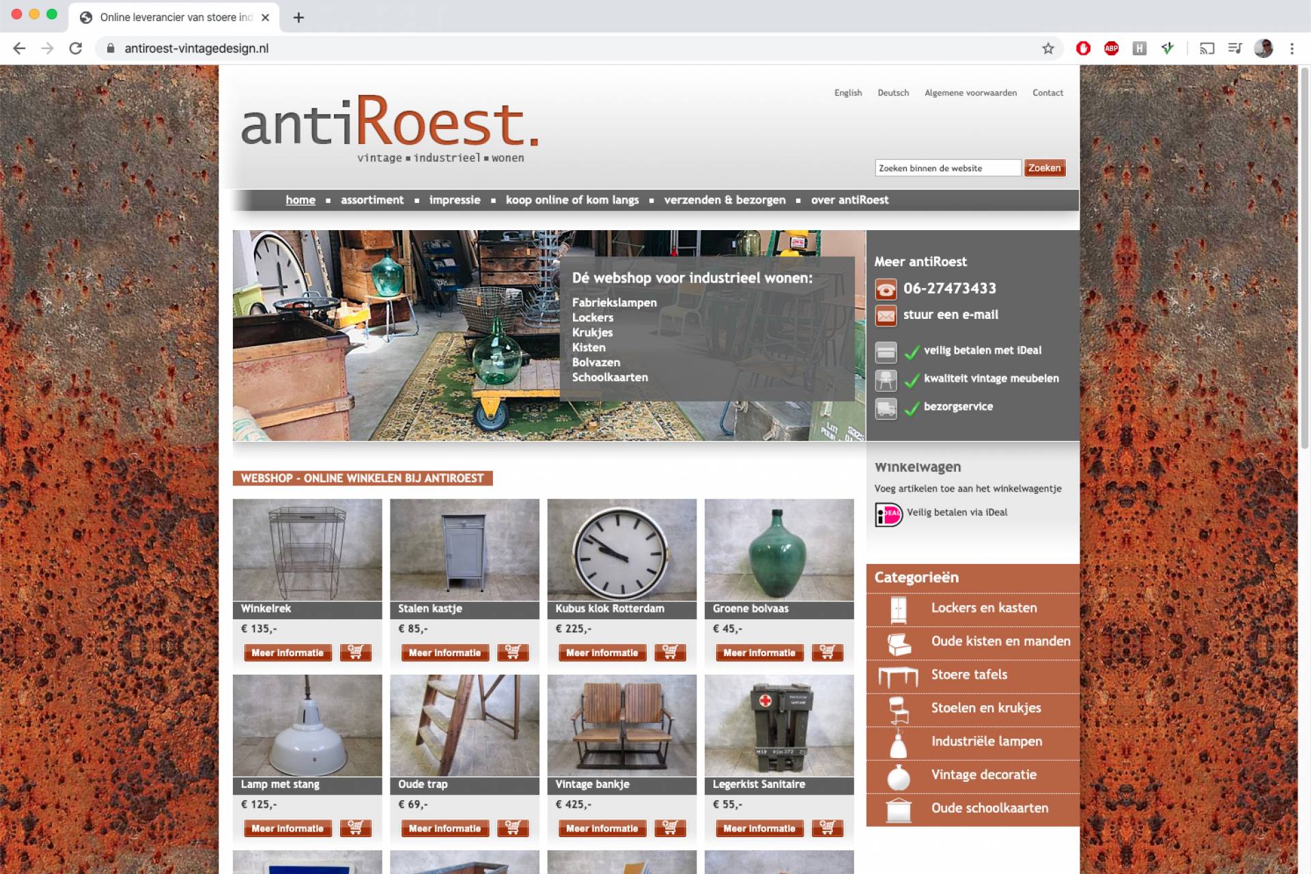
Task: Open the Vintage bankje product thumbnail
Action: pyautogui.click(x=621, y=725)
